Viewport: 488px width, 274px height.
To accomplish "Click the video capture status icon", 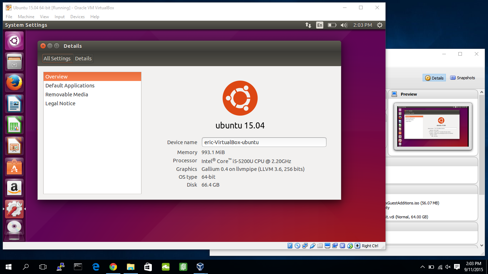I will [335, 246].
